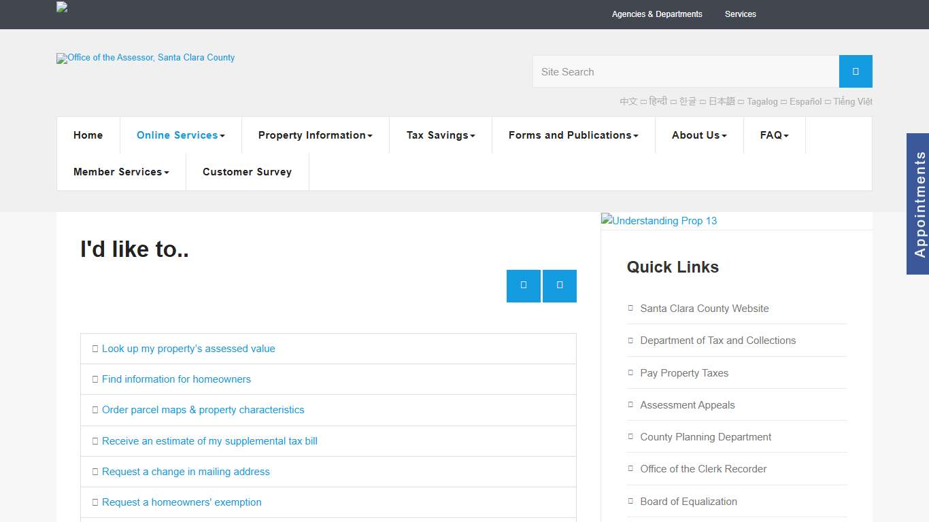
Task: Click the blue site search button icon
Action: point(855,71)
